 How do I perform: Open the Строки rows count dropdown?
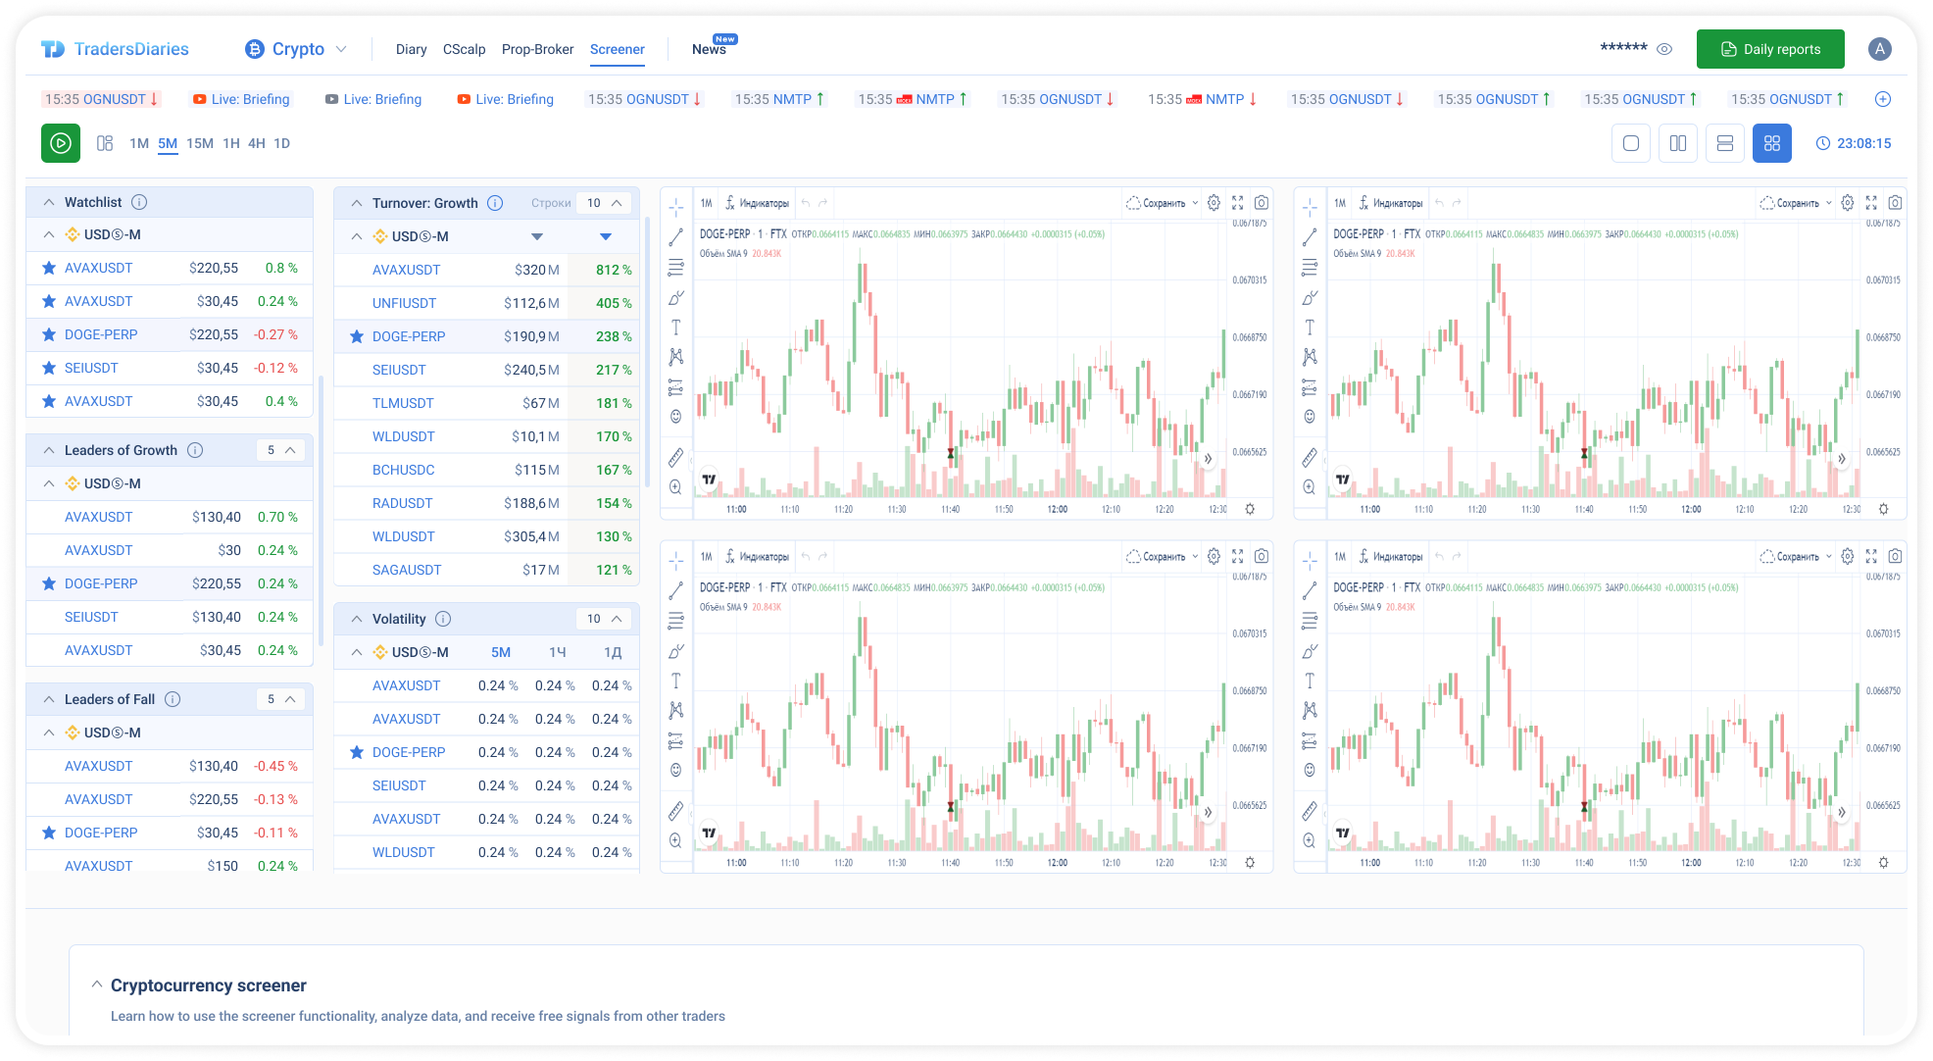[601, 202]
